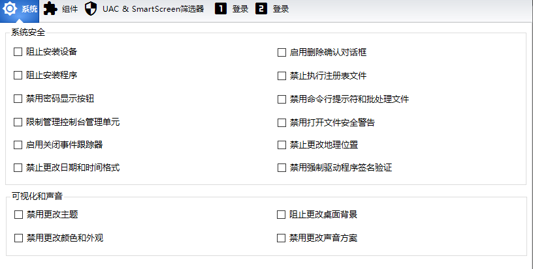The image size is (533, 269).
Task: Enable 启用删除确认对话框 option
Action: (x=282, y=52)
